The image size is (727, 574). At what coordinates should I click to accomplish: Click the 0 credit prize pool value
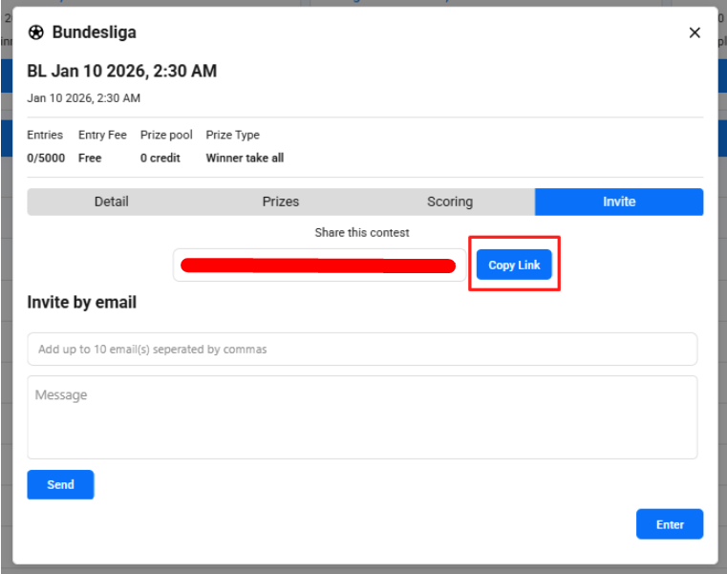click(x=160, y=158)
